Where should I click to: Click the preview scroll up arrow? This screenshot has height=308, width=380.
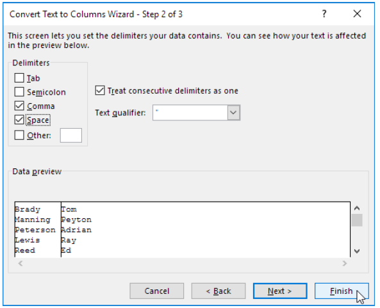[x=357, y=208]
